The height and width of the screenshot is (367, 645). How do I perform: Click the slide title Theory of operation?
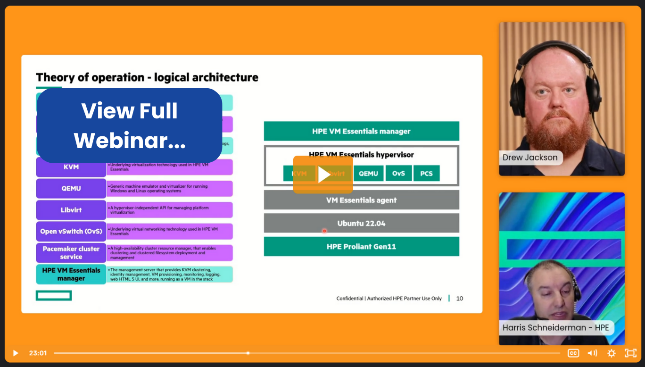coord(147,77)
